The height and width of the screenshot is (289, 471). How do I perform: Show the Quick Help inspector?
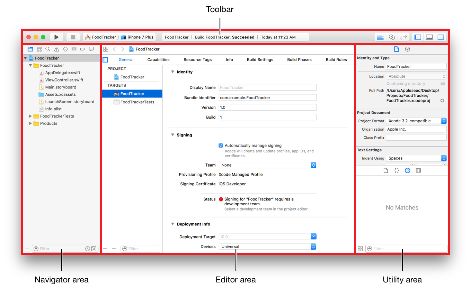408,49
